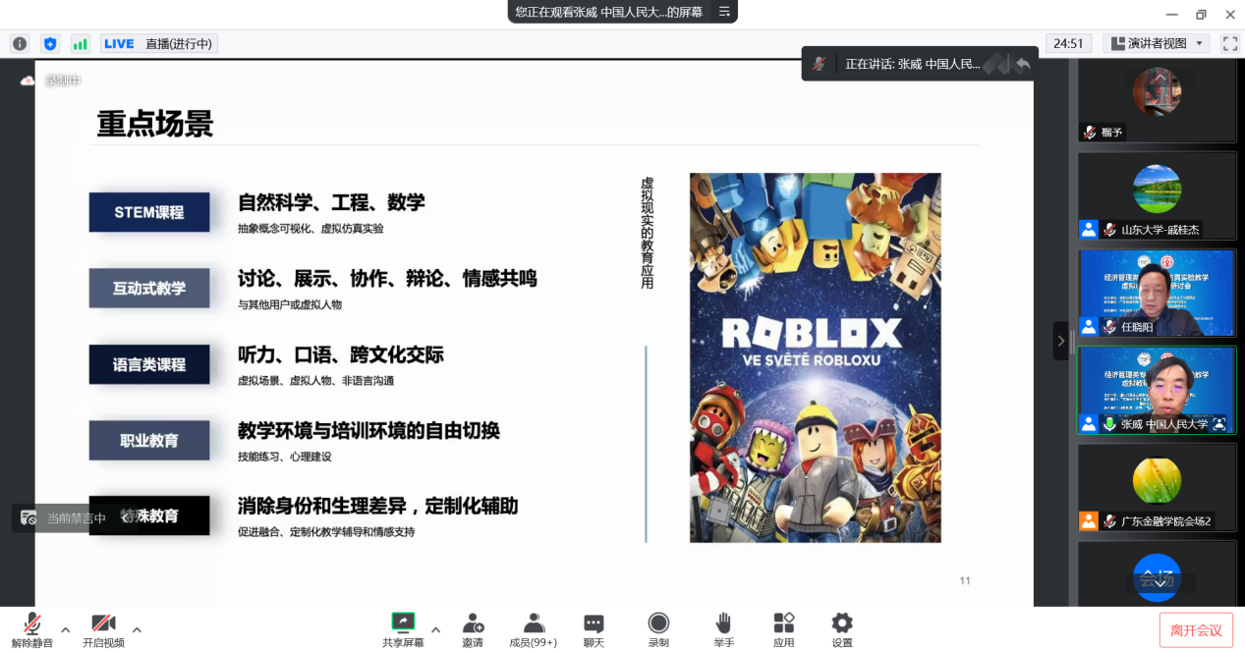Click 张威 participant's pin icon
Screen dimensions: 1245x652
point(1219,424)
